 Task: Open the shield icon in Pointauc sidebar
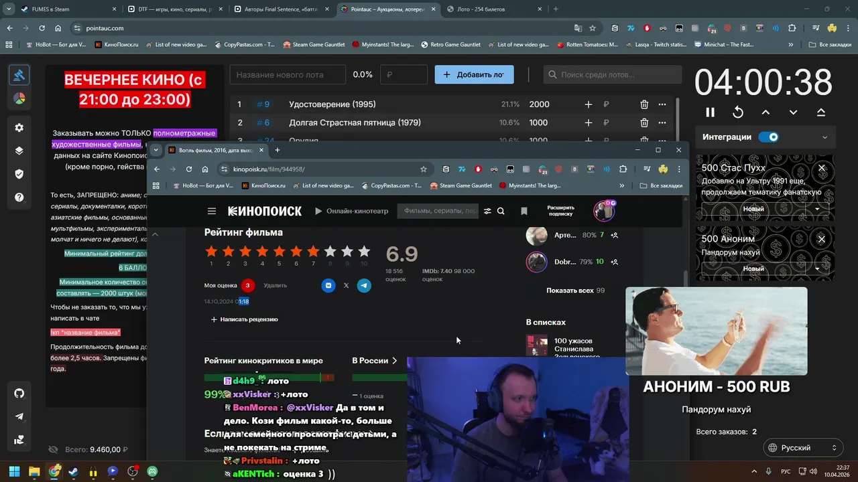(19, 174)
